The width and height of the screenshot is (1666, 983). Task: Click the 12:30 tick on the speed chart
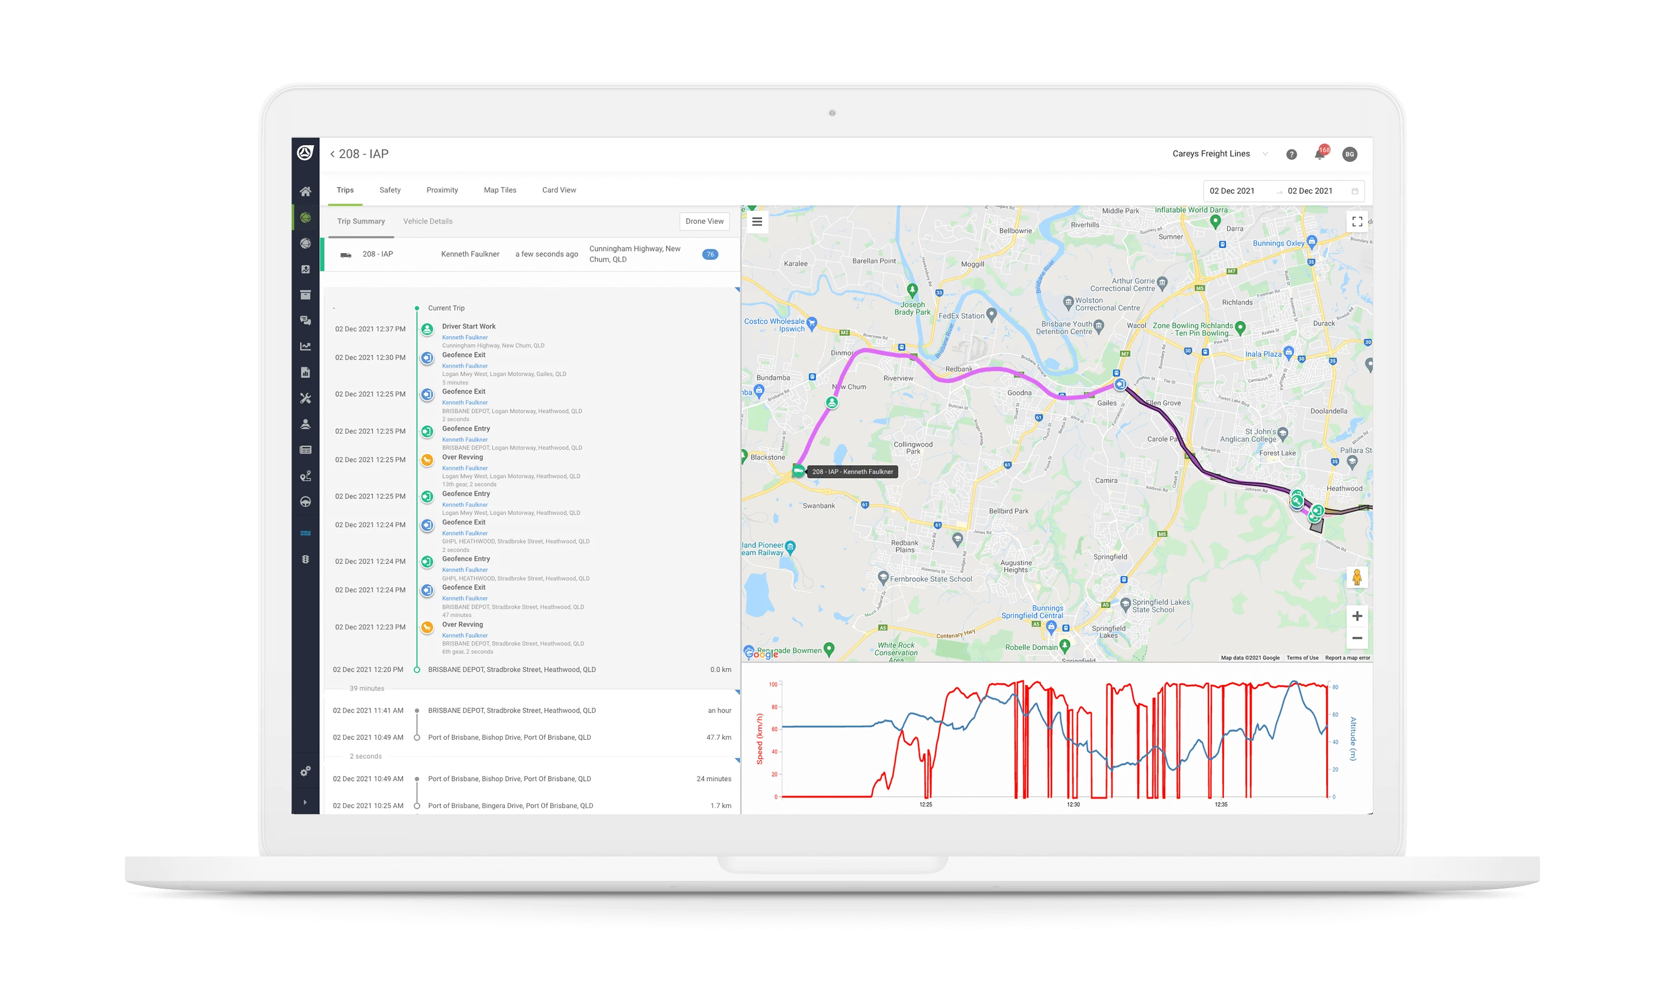coord(1073,804)
